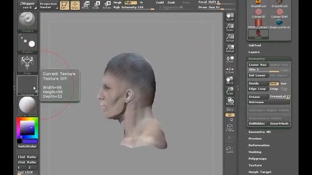This screenshot has width=312, height=175.
Task: Select the highlighted current tool thumbnail
Action: [258, 35]
